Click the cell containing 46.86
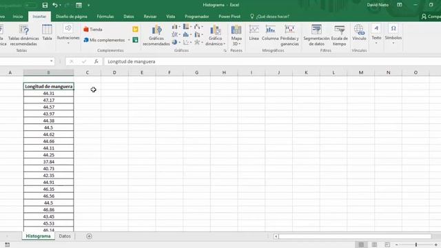441x248 pixels. pos(49,209)
